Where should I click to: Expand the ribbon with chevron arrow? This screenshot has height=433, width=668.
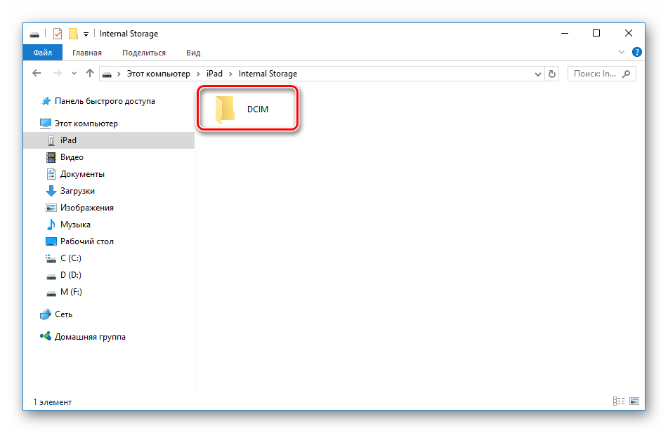tap(622, 53)
